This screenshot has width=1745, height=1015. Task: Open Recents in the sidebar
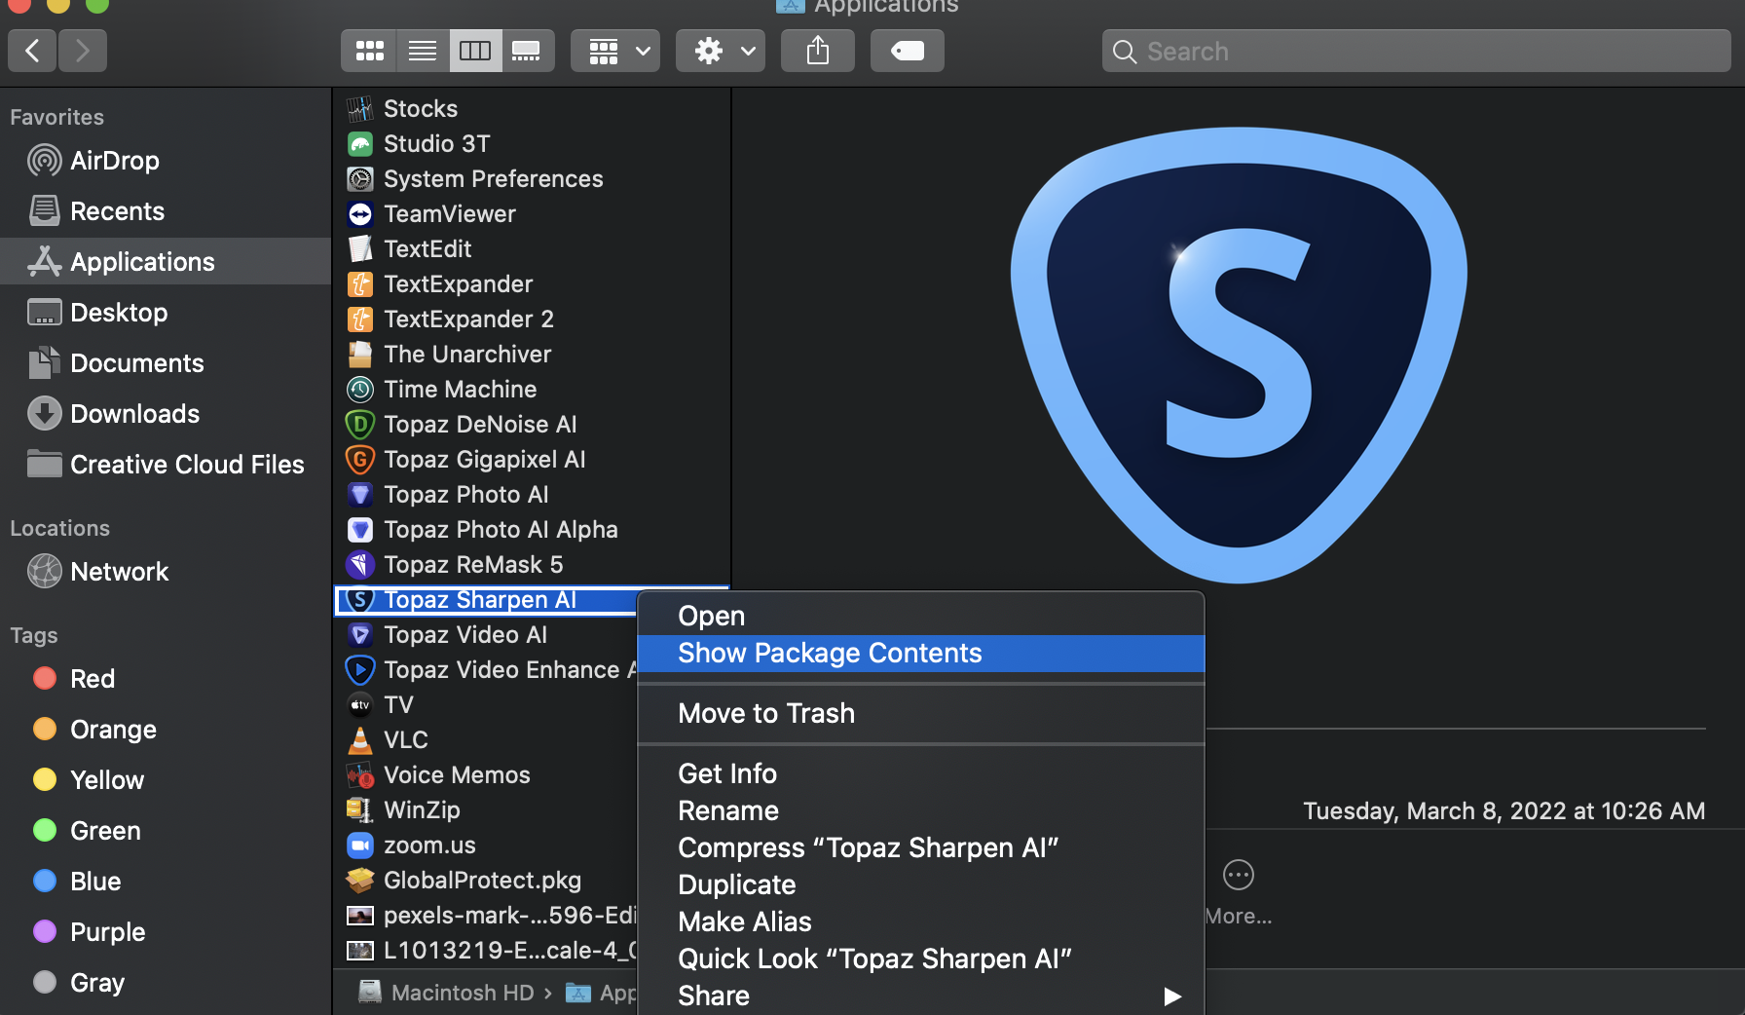166,211
